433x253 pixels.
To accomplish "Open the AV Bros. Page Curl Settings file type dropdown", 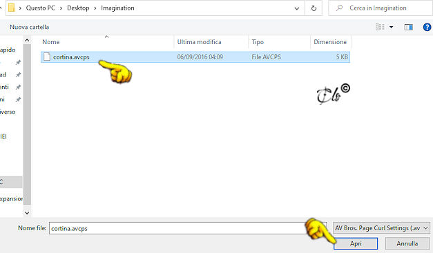I will 382,228.
